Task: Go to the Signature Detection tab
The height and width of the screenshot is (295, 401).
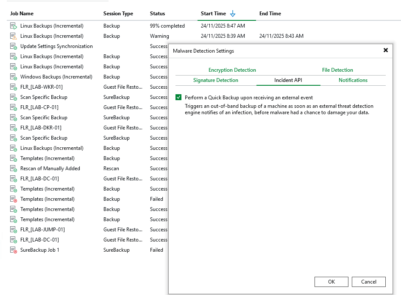Action: click(215, 80)
